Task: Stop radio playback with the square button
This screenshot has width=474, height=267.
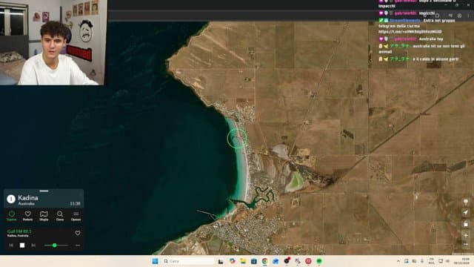Action: (x=22, y=245)
